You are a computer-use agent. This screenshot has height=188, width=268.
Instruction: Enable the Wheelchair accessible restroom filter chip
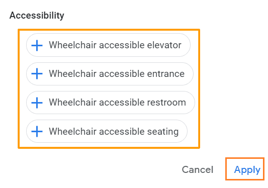click(x=111, y=103)
